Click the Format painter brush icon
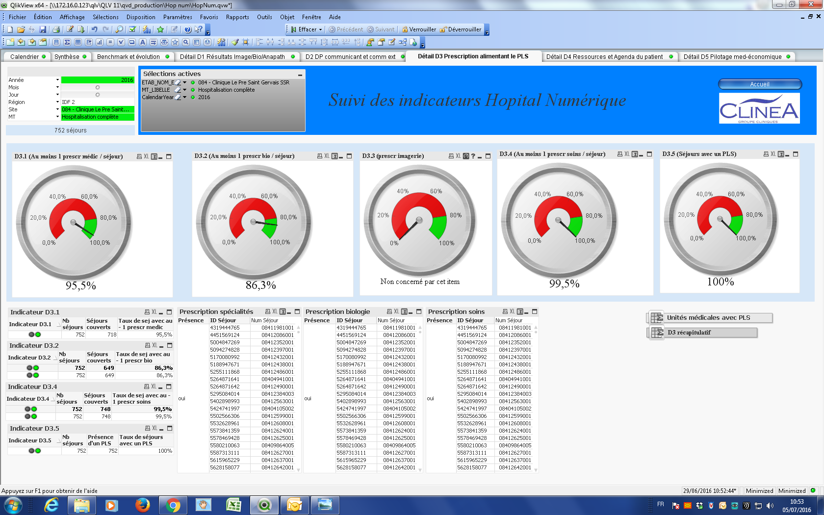824x515 pixels. pyautogui.click(x=235, y=42)
